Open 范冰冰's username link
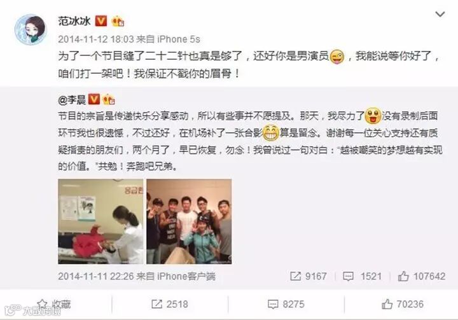Image resolution: width=458 pixels, height=320 pixels. click(74, 21)
